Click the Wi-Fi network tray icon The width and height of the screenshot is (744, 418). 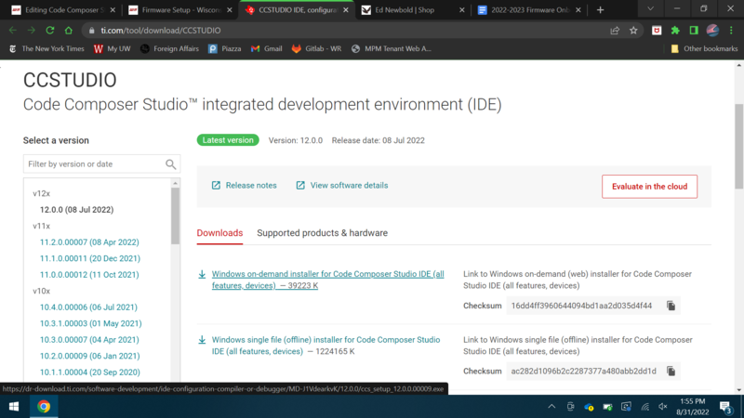644,407
